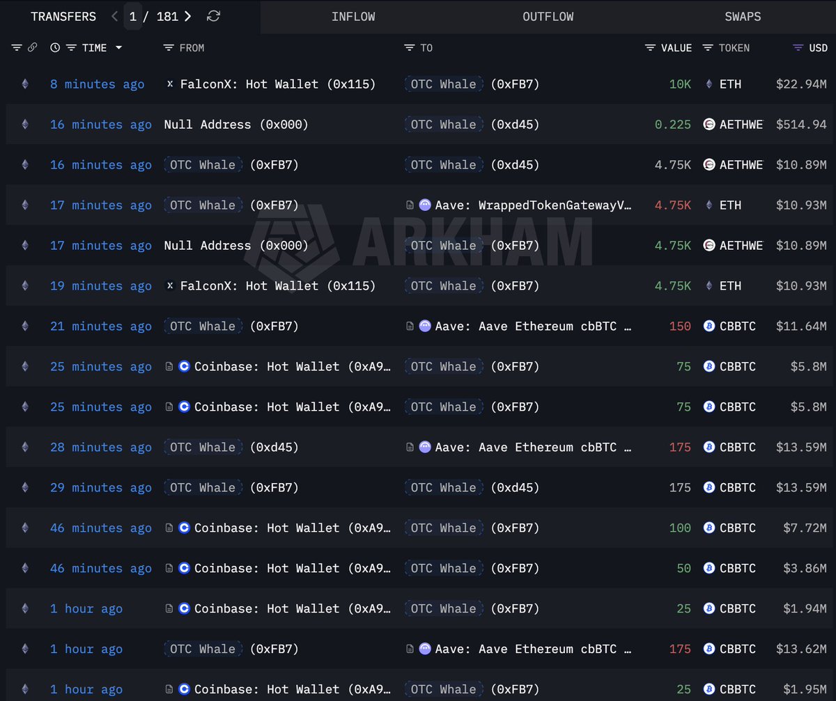The image size is (836, 701).
Task: Open the chain filter icon in header
Action: (x=17, y=47)
